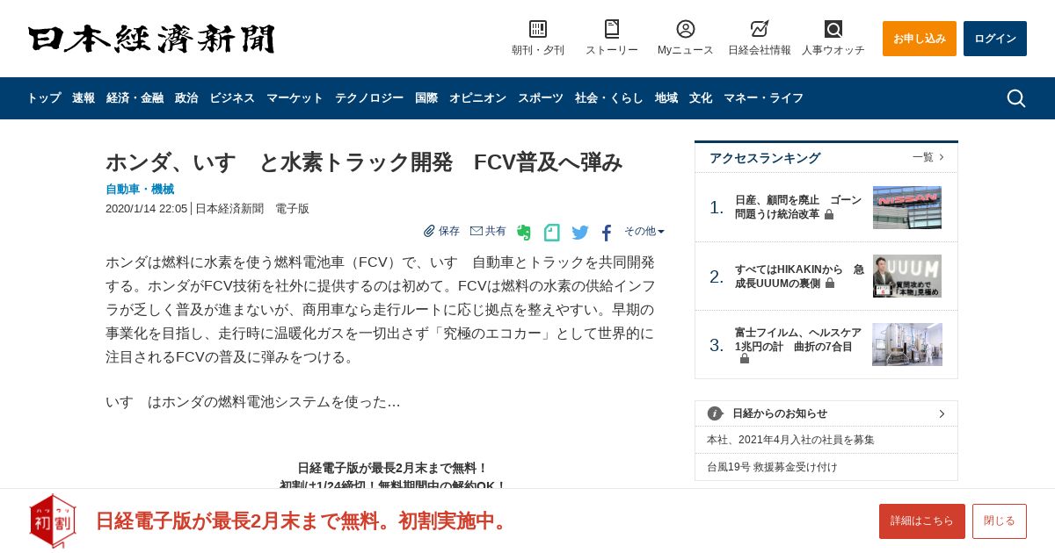Image resolution: width=1055 pixels, height=553 pixels.
Task: Open notice 本社、2021年4月入社の社員を募集
Action: pyautogui.click(x=790, y=440)
